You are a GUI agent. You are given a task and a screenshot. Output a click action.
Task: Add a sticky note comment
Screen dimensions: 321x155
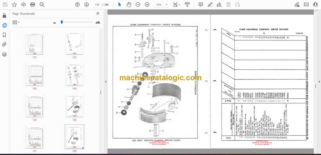point(201,5)
